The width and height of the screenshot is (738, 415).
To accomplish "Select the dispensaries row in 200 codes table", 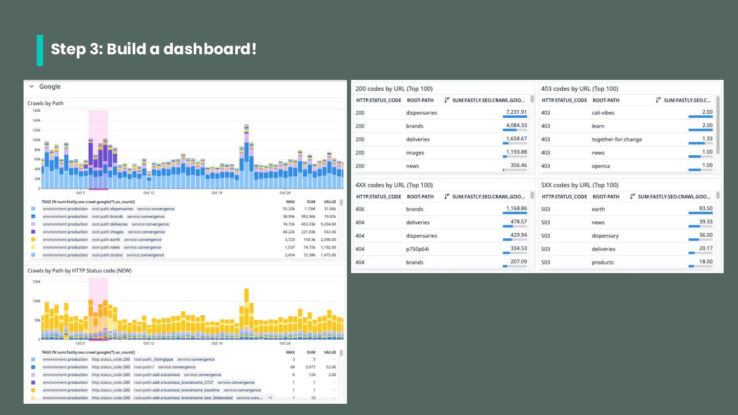I will pos(443,113).
